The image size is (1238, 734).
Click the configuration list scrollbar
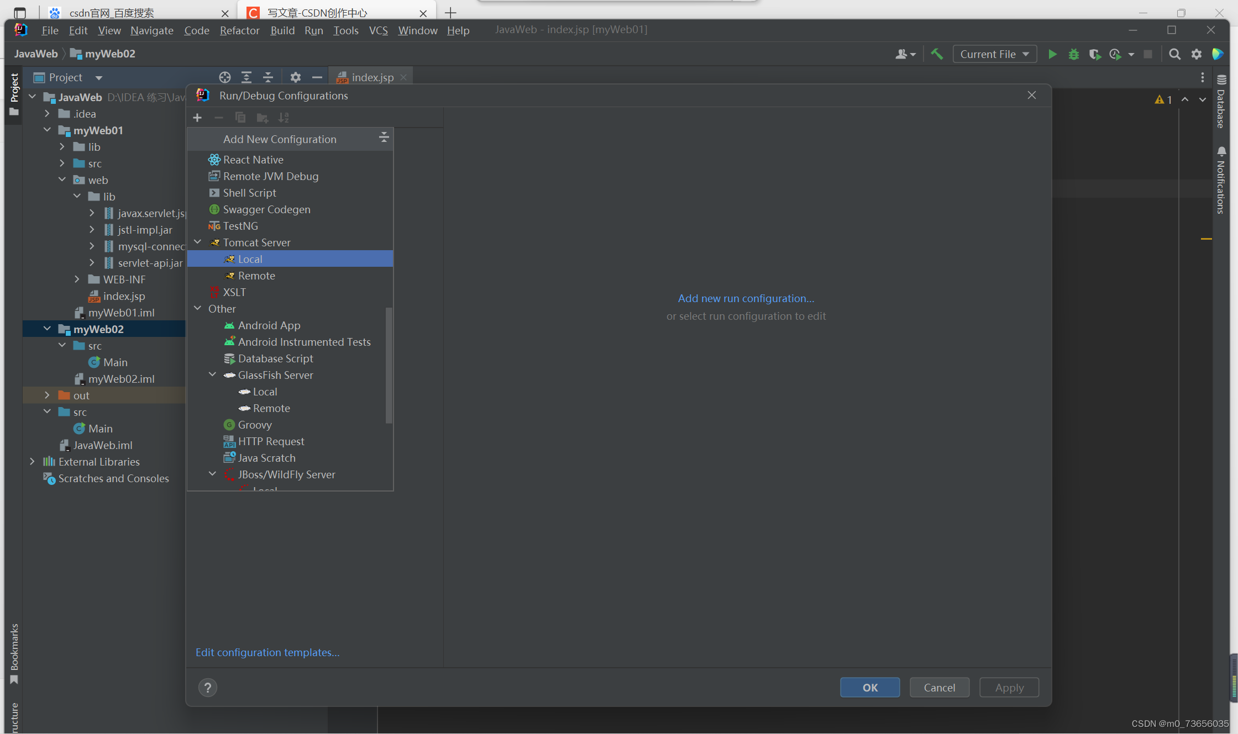(x=389, y=365)
